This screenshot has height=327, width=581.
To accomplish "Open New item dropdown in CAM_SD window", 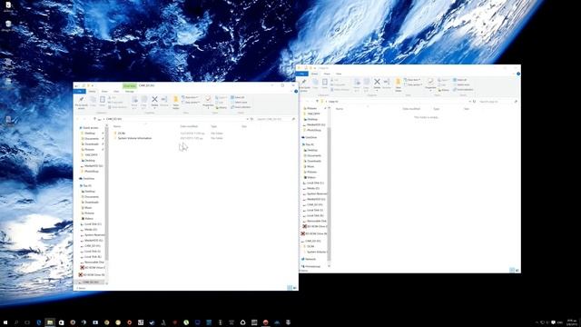I will (x=192, y=97).
